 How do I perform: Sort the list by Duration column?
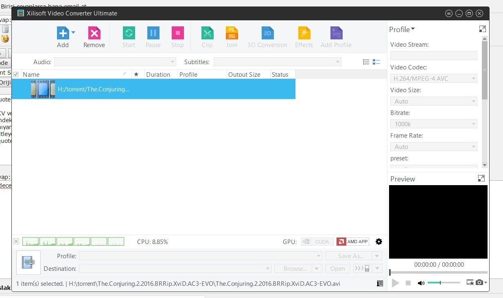(x=161, y=74)
